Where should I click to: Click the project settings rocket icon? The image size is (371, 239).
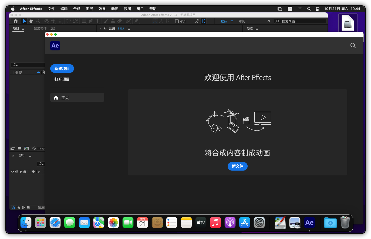[x=33, y=148]
